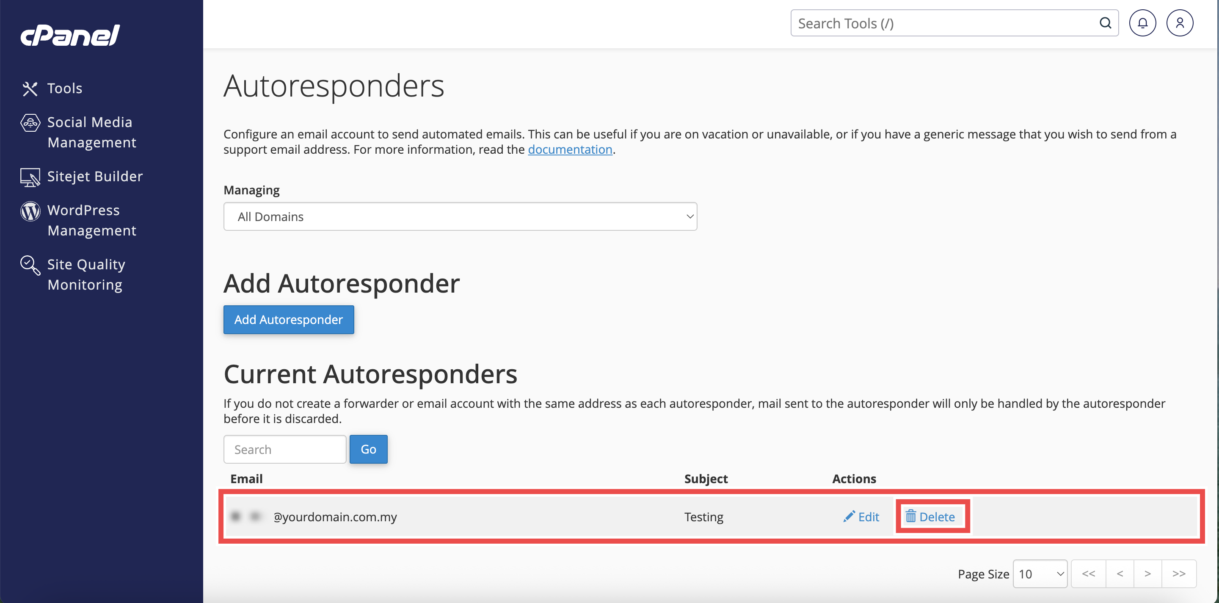Open Site Quality Monitoring magnifier icon

(30, 265)
